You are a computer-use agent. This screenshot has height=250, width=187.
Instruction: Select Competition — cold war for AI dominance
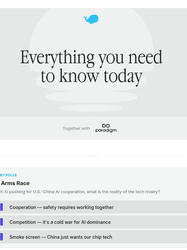point(93,222)
